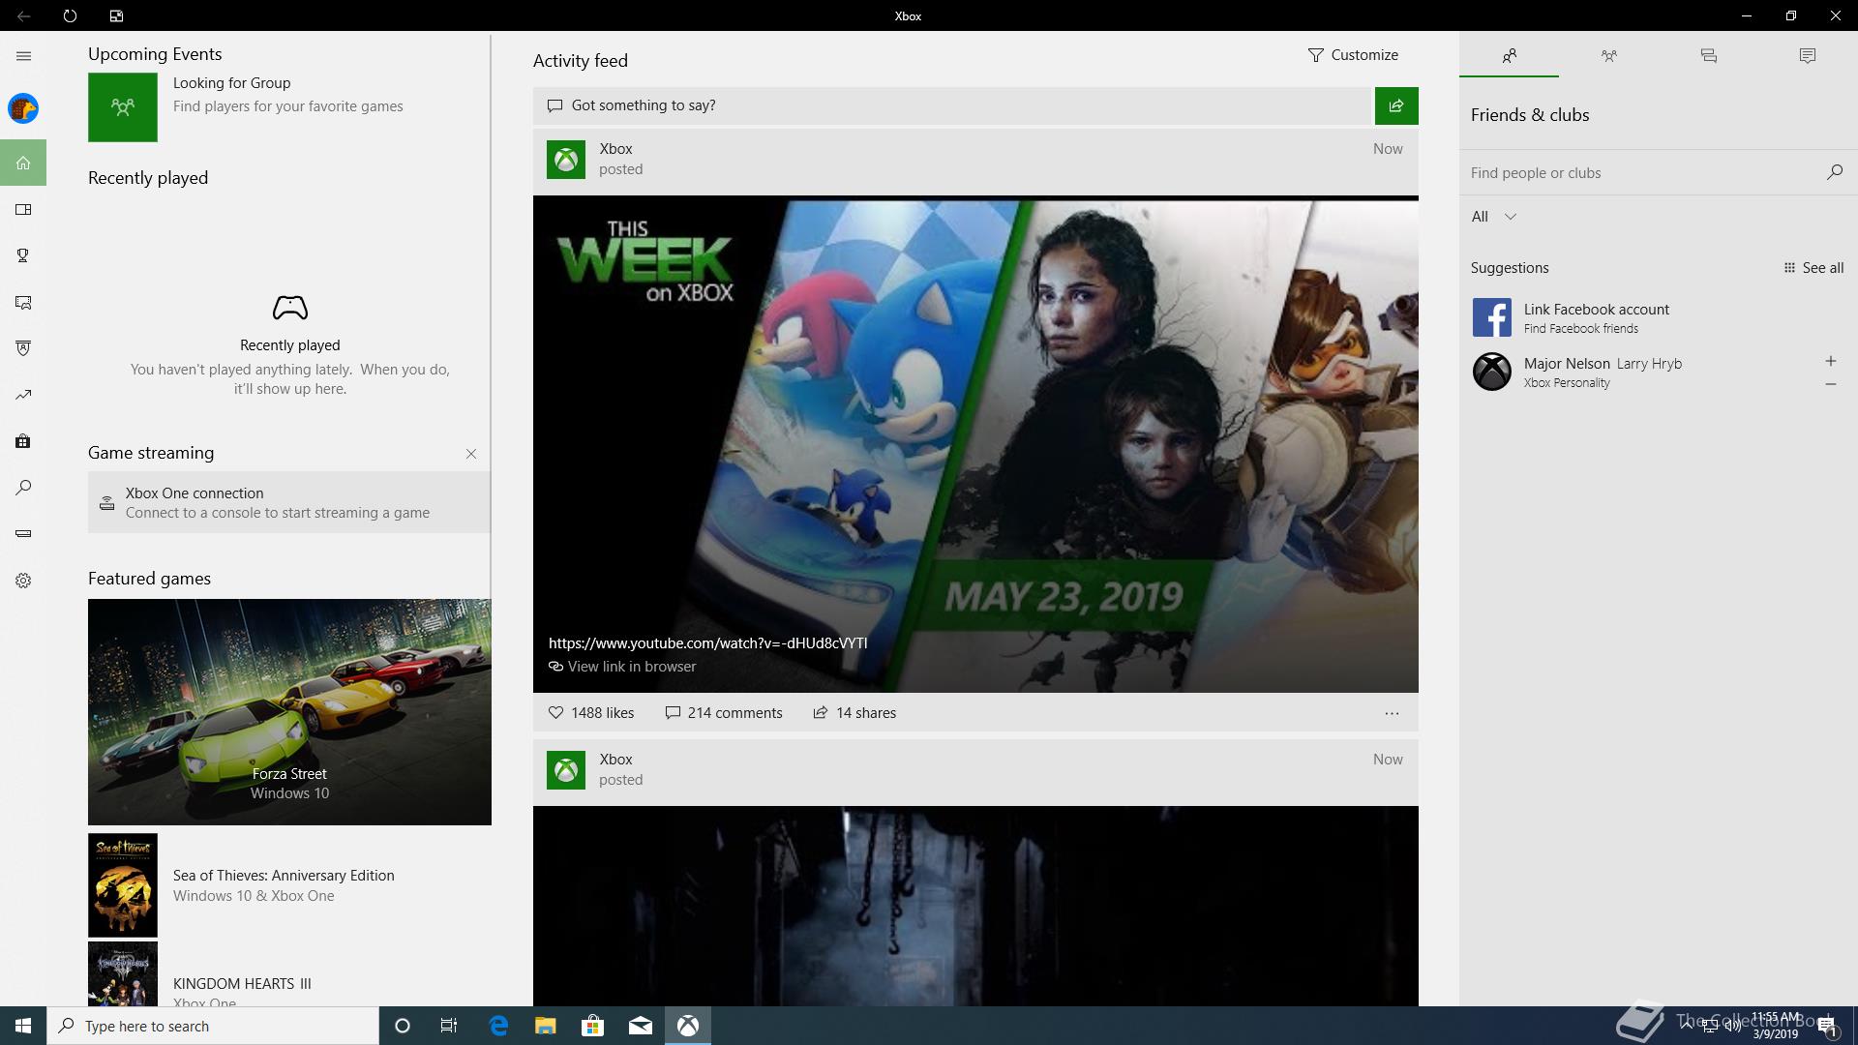
Task: Open Looking for Group tile
Action: coord(288,107)
